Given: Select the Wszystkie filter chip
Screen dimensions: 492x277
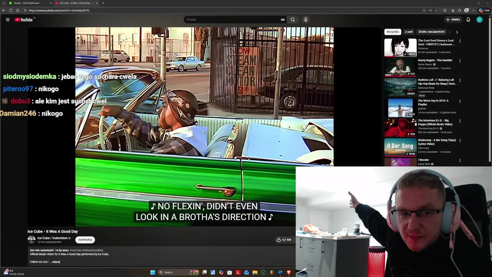Looking at the screenshot, I should pyautogui.click(x=392, y=32).
